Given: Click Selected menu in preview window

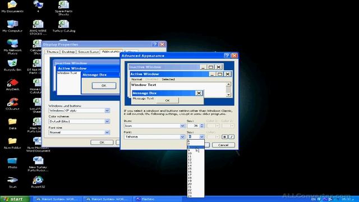Looking at the screenshot, I should click(168, 79).
